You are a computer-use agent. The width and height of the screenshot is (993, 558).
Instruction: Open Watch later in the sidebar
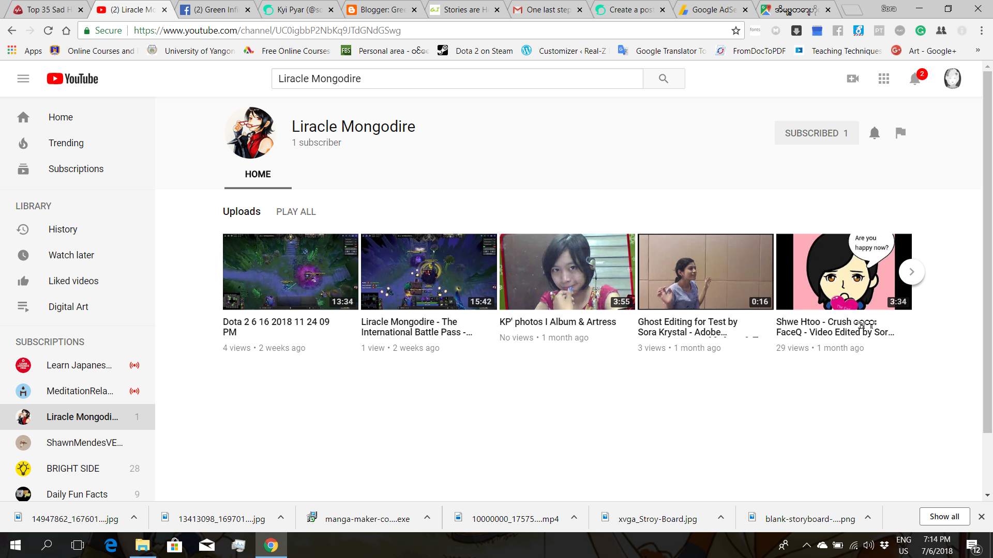pyautogui.click(x=71, y=255)
